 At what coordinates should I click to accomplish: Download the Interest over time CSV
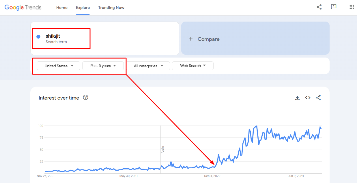pyautogui.click(x=297, y=98)
